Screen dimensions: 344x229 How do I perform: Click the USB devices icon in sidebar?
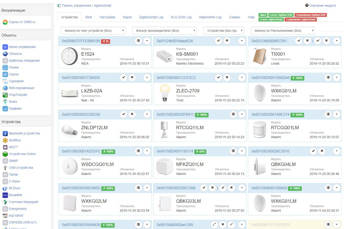tap(5, 168)
